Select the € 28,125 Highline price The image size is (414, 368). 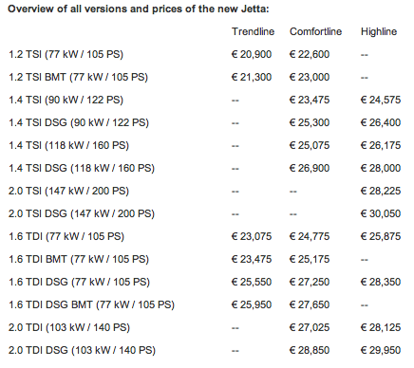[381, 327]
